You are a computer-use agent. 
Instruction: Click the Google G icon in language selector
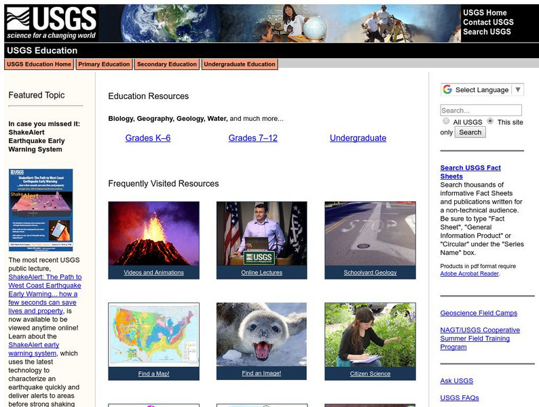(447, 90)
